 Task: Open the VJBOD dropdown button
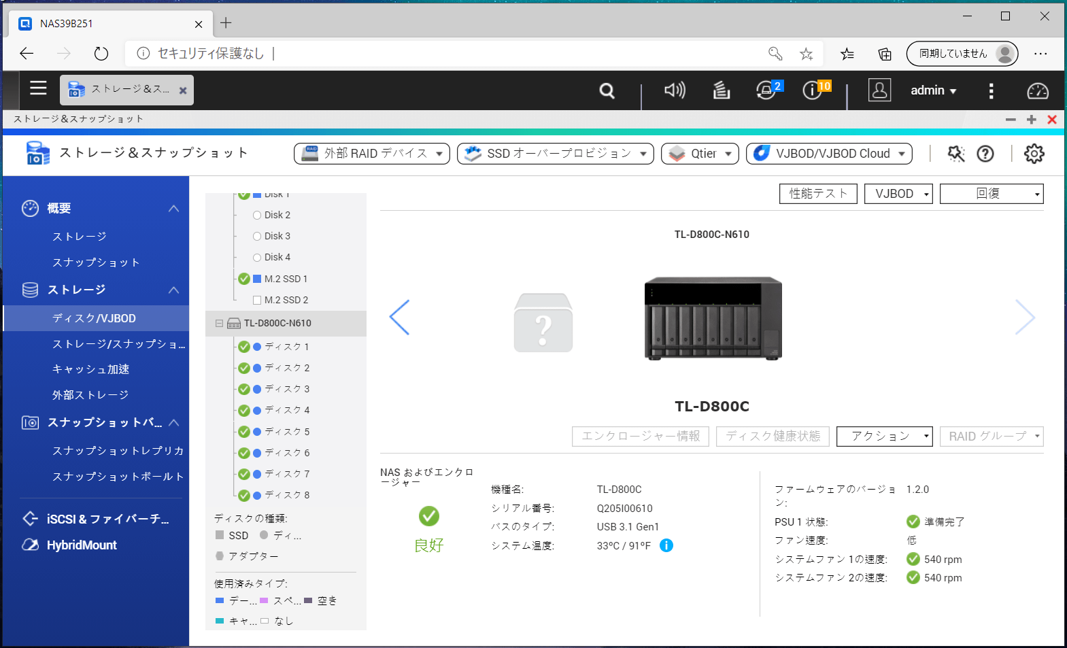point(898,194)
